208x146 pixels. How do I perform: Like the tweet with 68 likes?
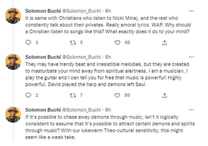pyautogui.click(x=118, y=42)
